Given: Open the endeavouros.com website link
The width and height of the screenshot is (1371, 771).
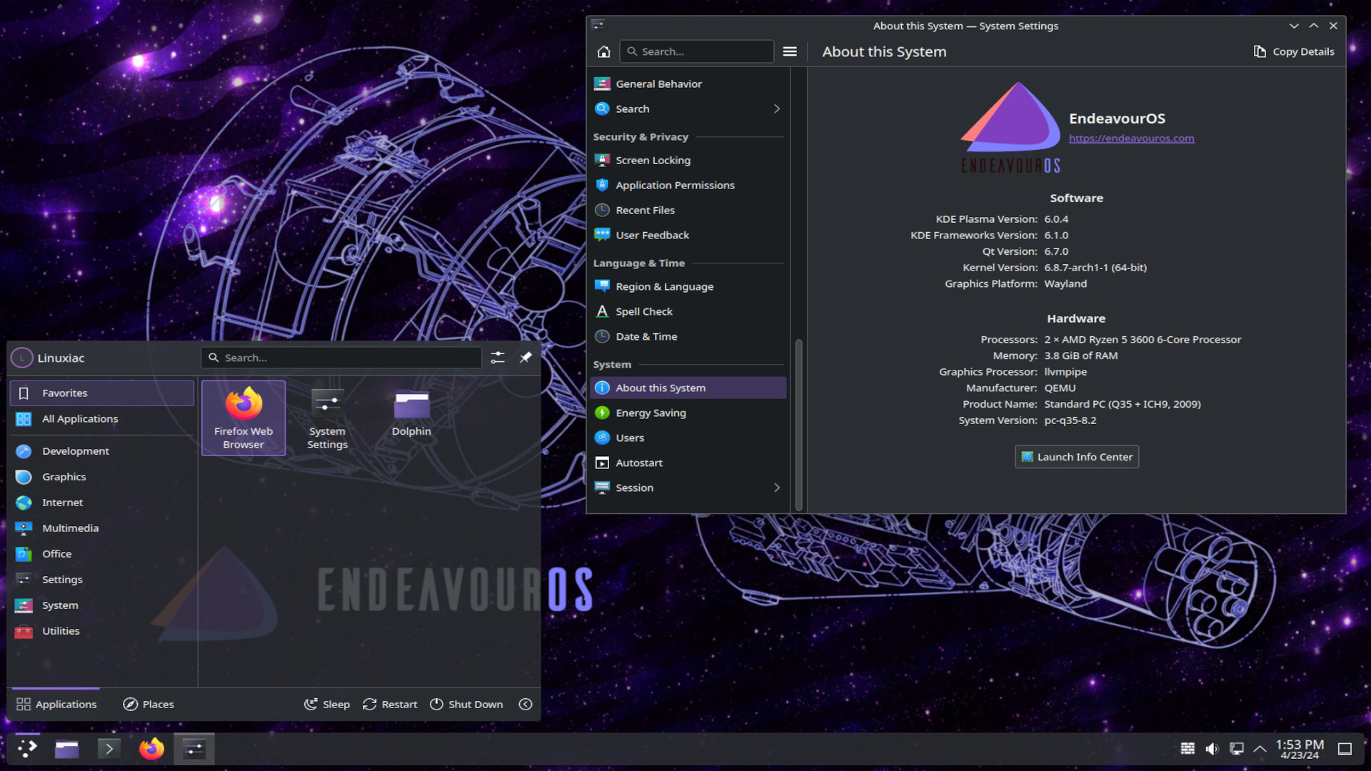Looking at the screenshot, I should pyautogui.click(x=1131, y=138).
